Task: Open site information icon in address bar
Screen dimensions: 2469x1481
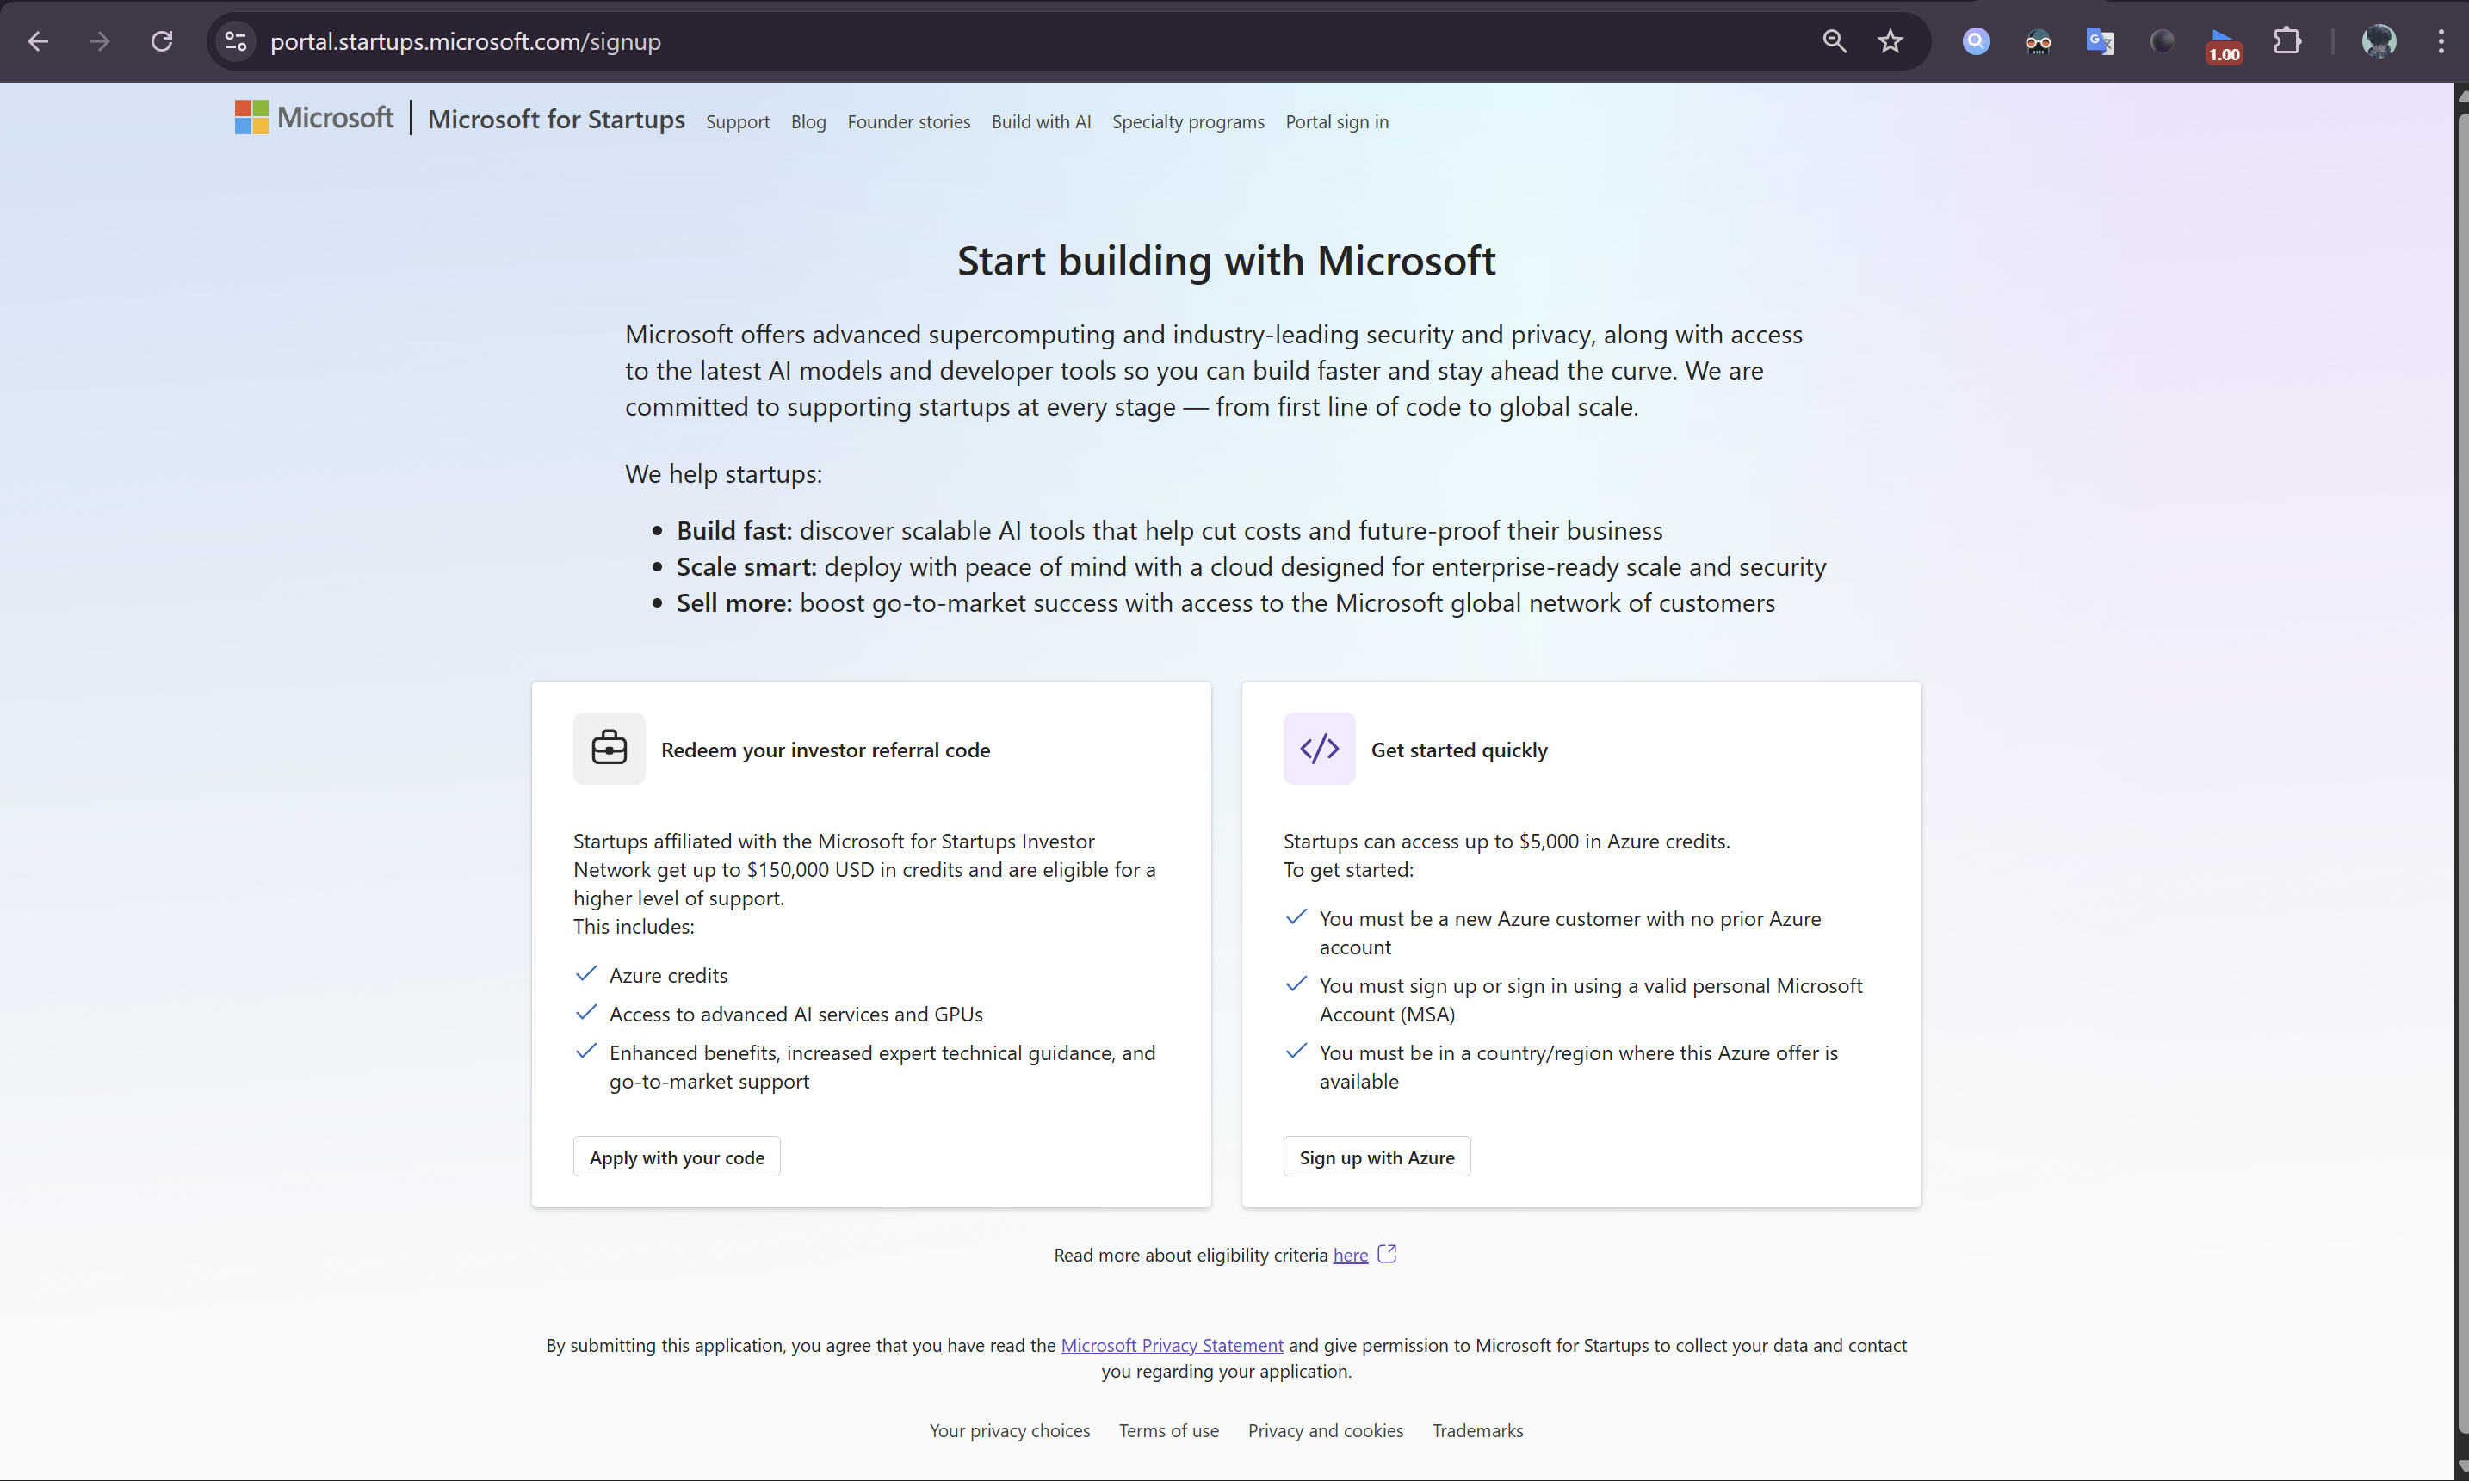Action: point(236,42)
